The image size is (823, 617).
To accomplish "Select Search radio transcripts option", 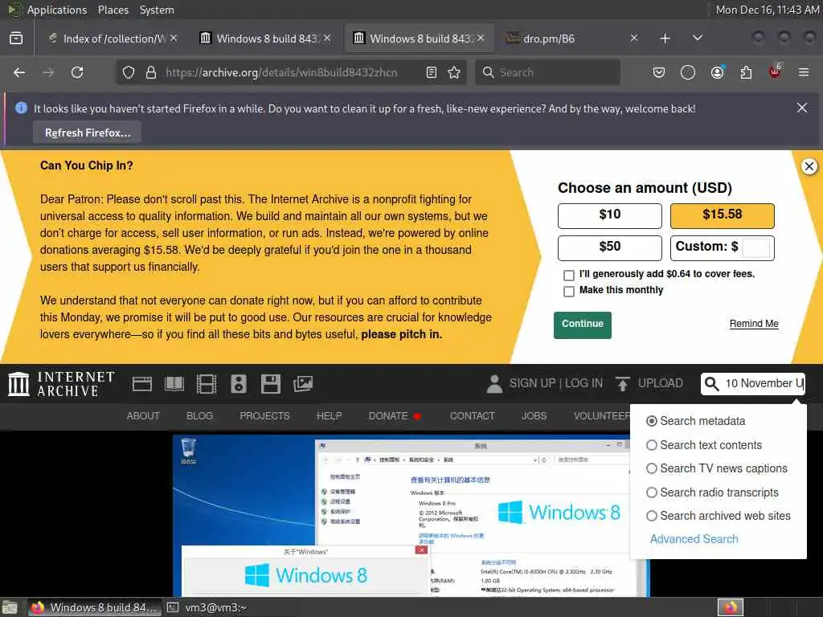I will pos(651,492).
